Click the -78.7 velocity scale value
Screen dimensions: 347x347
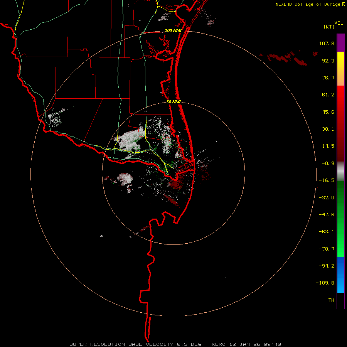point(327,249)
